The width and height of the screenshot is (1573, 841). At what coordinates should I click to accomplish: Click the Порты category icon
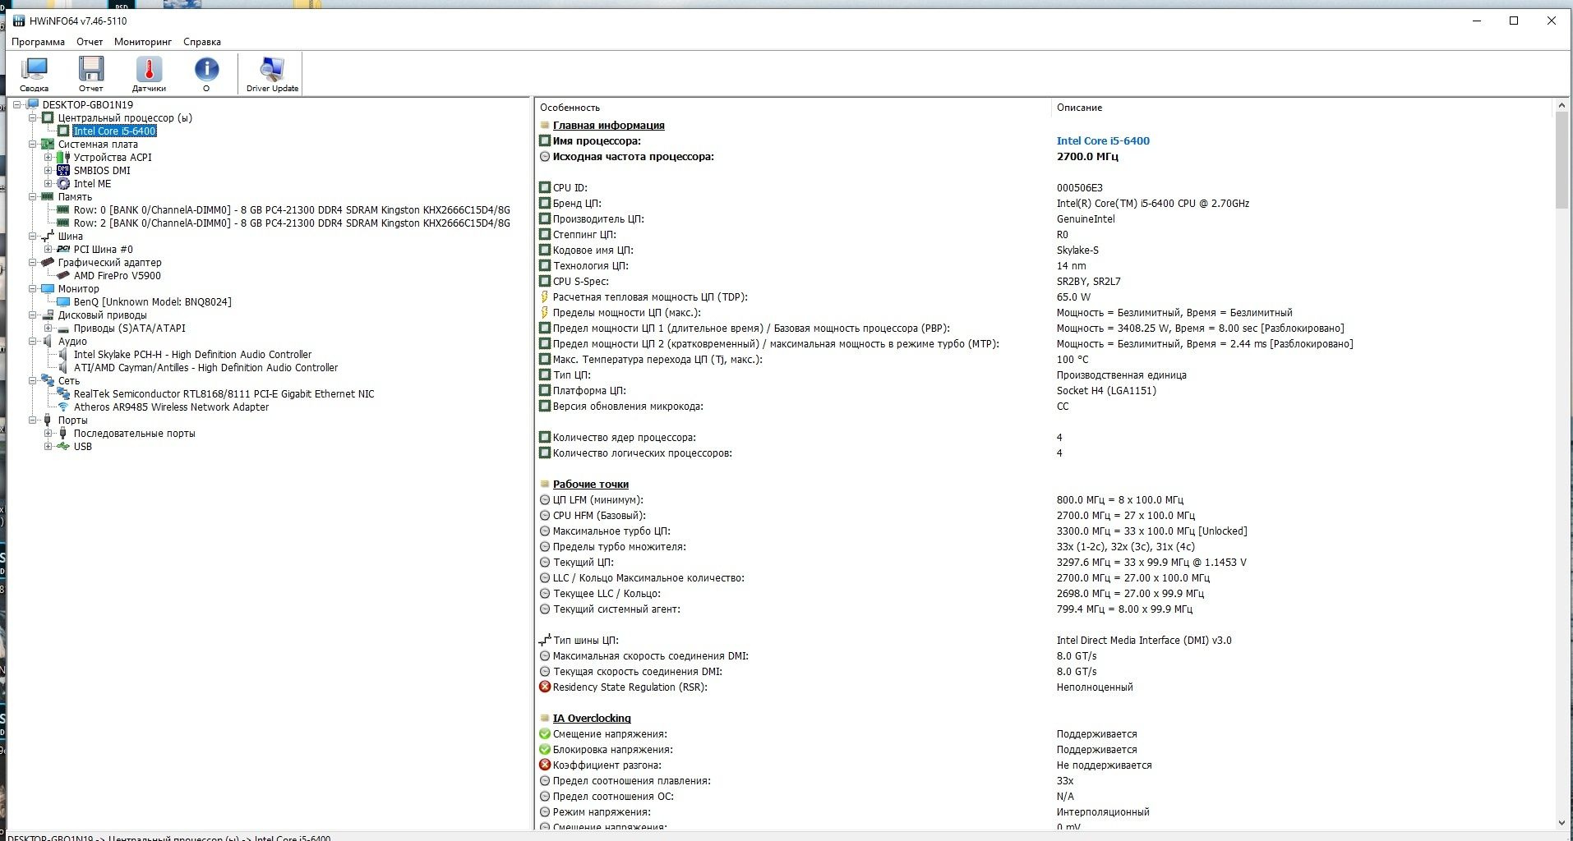47,420
